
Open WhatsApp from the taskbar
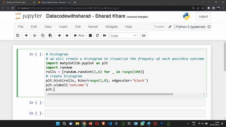[142, 123]
